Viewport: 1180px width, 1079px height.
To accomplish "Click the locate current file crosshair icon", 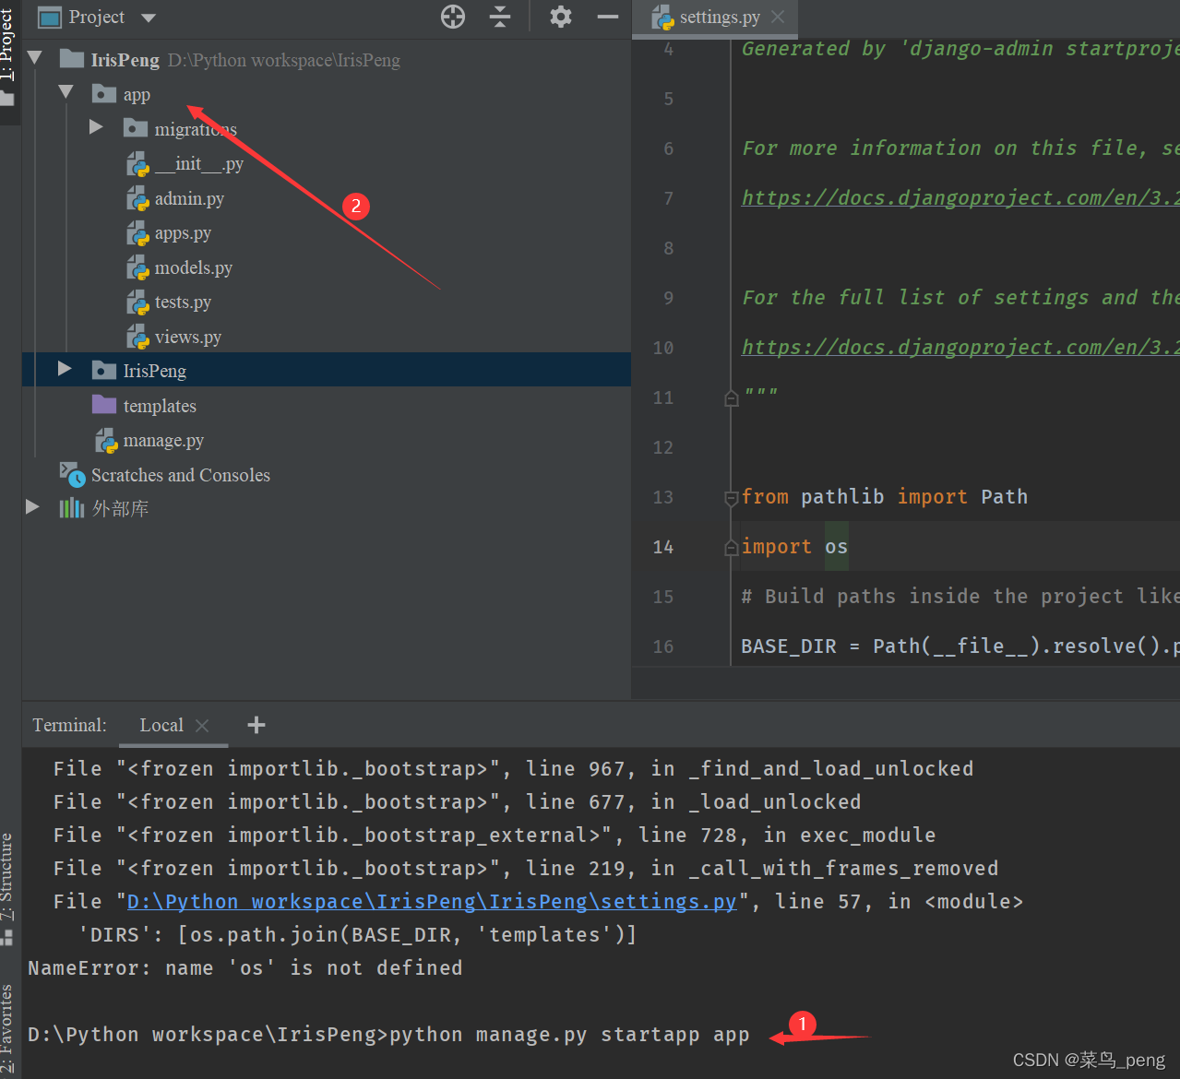I will (x=453, y=17).
